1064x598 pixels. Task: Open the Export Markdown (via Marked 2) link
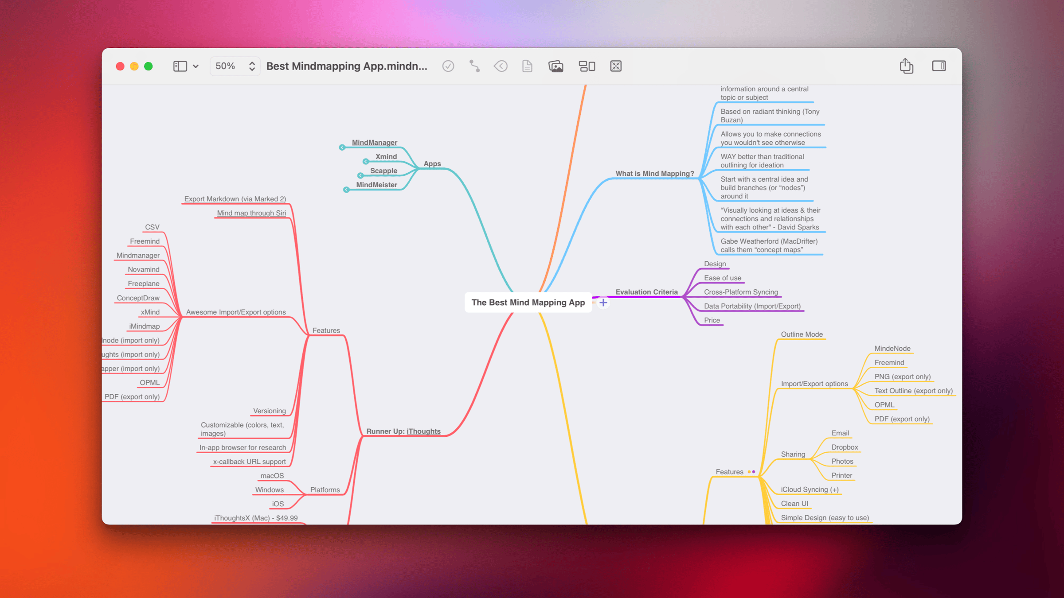click(x=235, y=199)
